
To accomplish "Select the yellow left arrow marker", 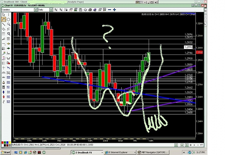I will pyautogui.click(x=9, y=44).
